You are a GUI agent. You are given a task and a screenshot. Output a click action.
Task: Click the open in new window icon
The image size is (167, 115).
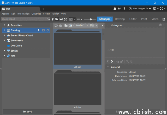point(164,19)
